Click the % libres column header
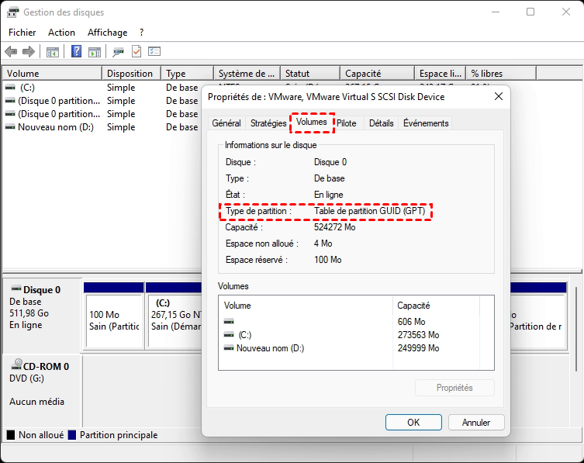This screenshot has width=584, height=463. (501, 74)
